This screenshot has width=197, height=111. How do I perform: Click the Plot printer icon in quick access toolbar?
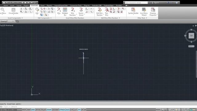point(22,2)
